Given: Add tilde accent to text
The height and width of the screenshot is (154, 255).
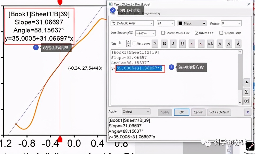Looking at the screenshot, I should 229,44.
